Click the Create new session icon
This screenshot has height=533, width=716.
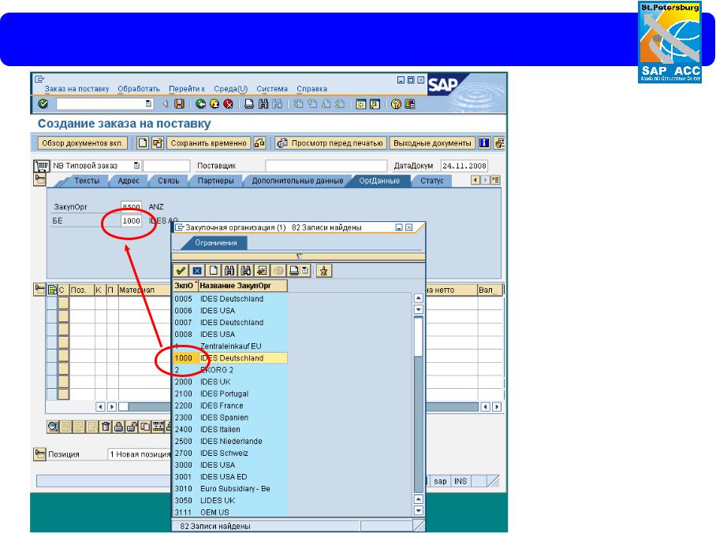(x=360, y=105)
